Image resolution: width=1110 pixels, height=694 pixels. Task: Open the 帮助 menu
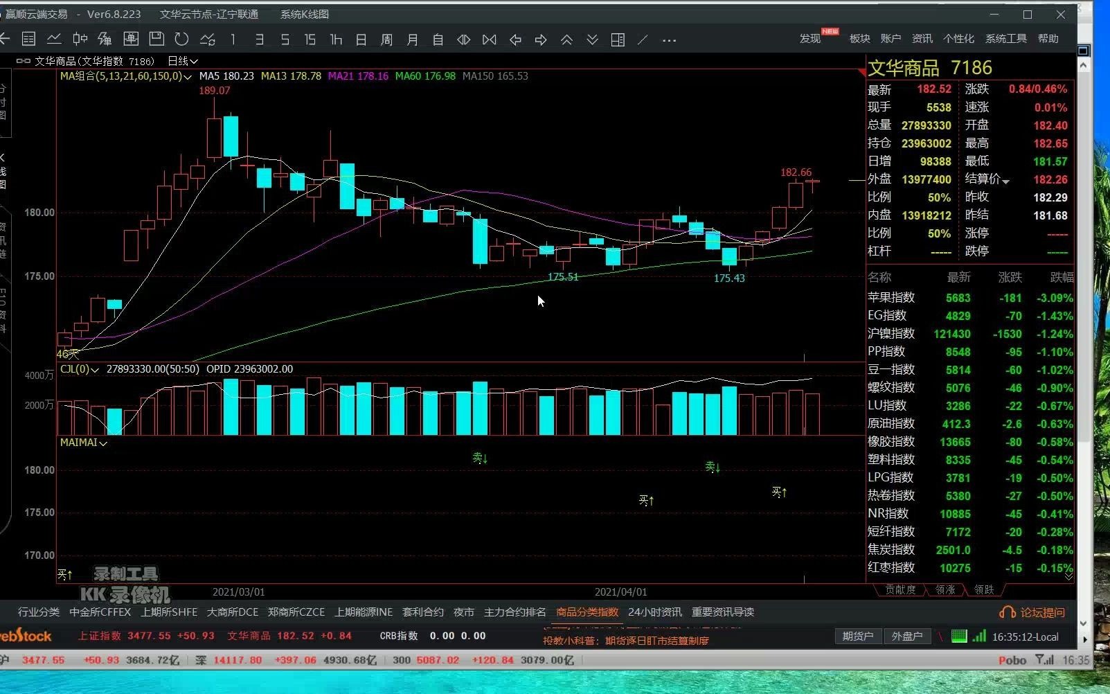coord(1048,39)
